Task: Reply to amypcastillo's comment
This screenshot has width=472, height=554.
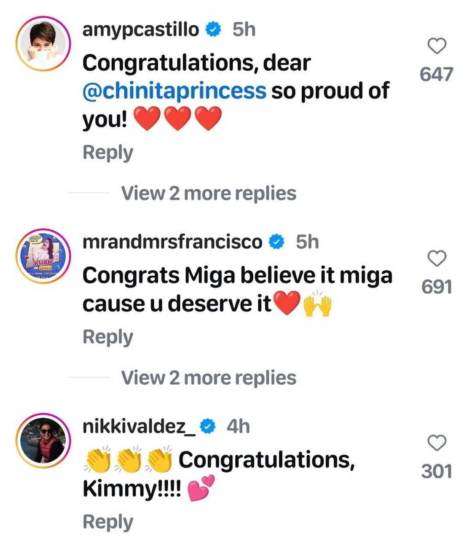Action: coord(108,152)
